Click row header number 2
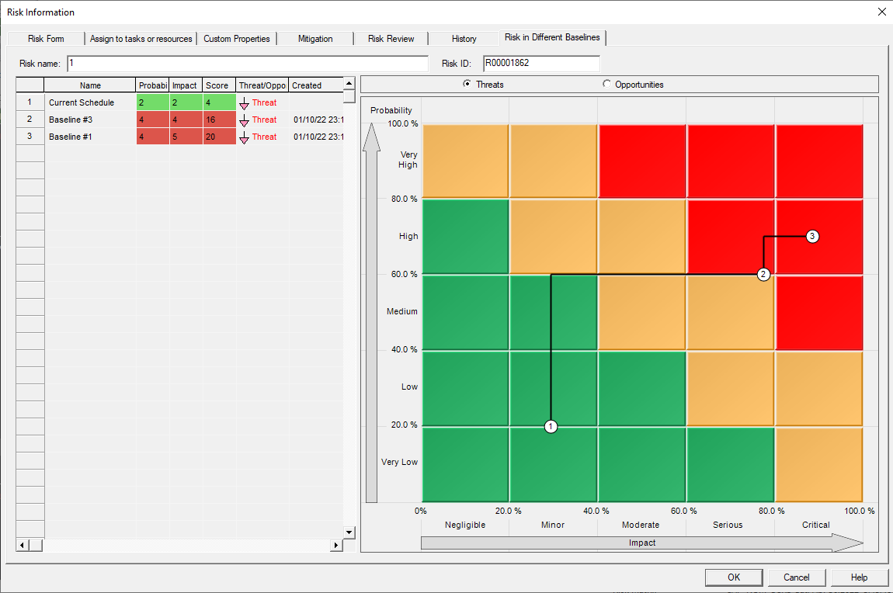The height and width of the screenshot is (593, 893). click(x=30, y=120)
